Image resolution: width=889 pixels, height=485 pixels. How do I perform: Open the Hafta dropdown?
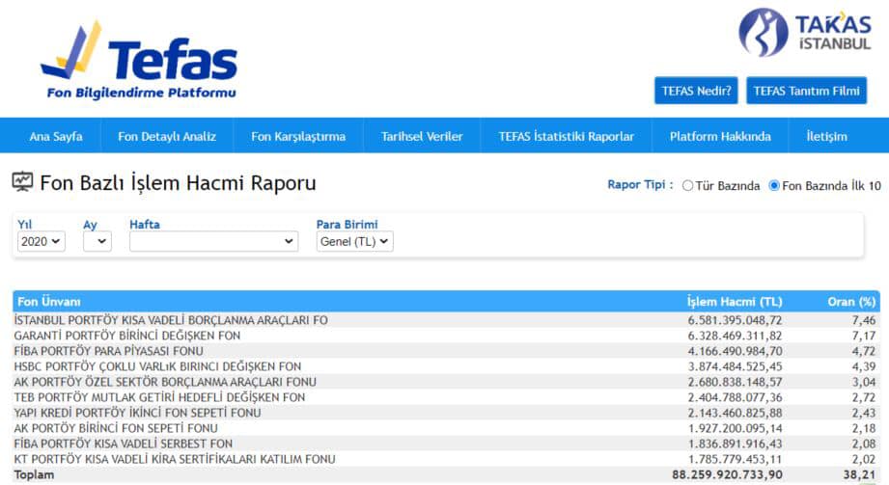point(213,241)
